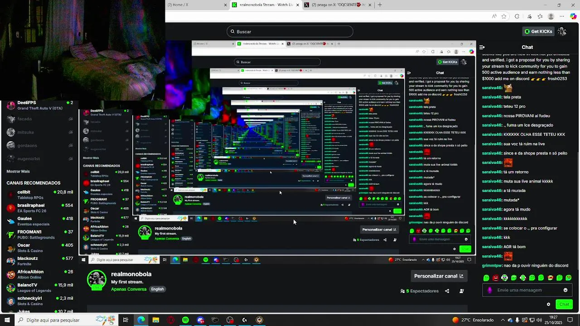Click the share icon beside Espectadores

(447, 291)
